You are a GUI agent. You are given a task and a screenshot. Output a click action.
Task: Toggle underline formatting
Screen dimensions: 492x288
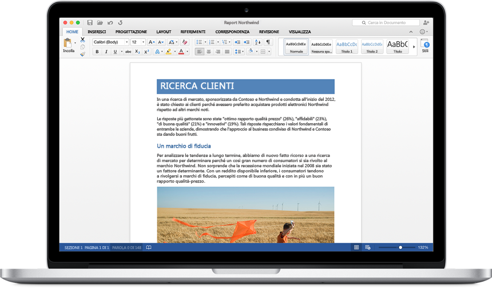115,52
